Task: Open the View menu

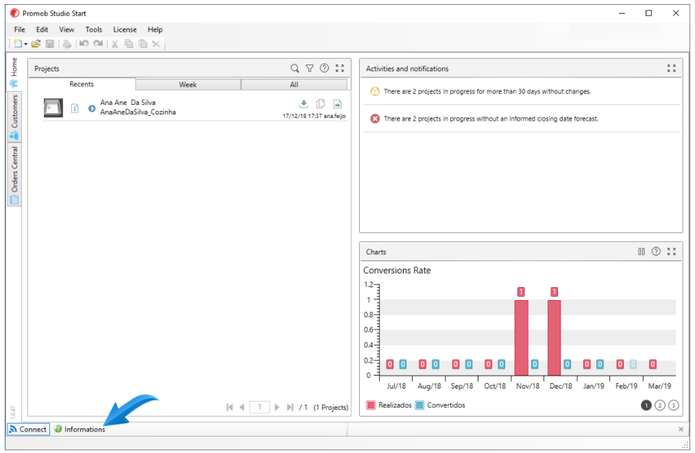Action: tap(66, 29)
